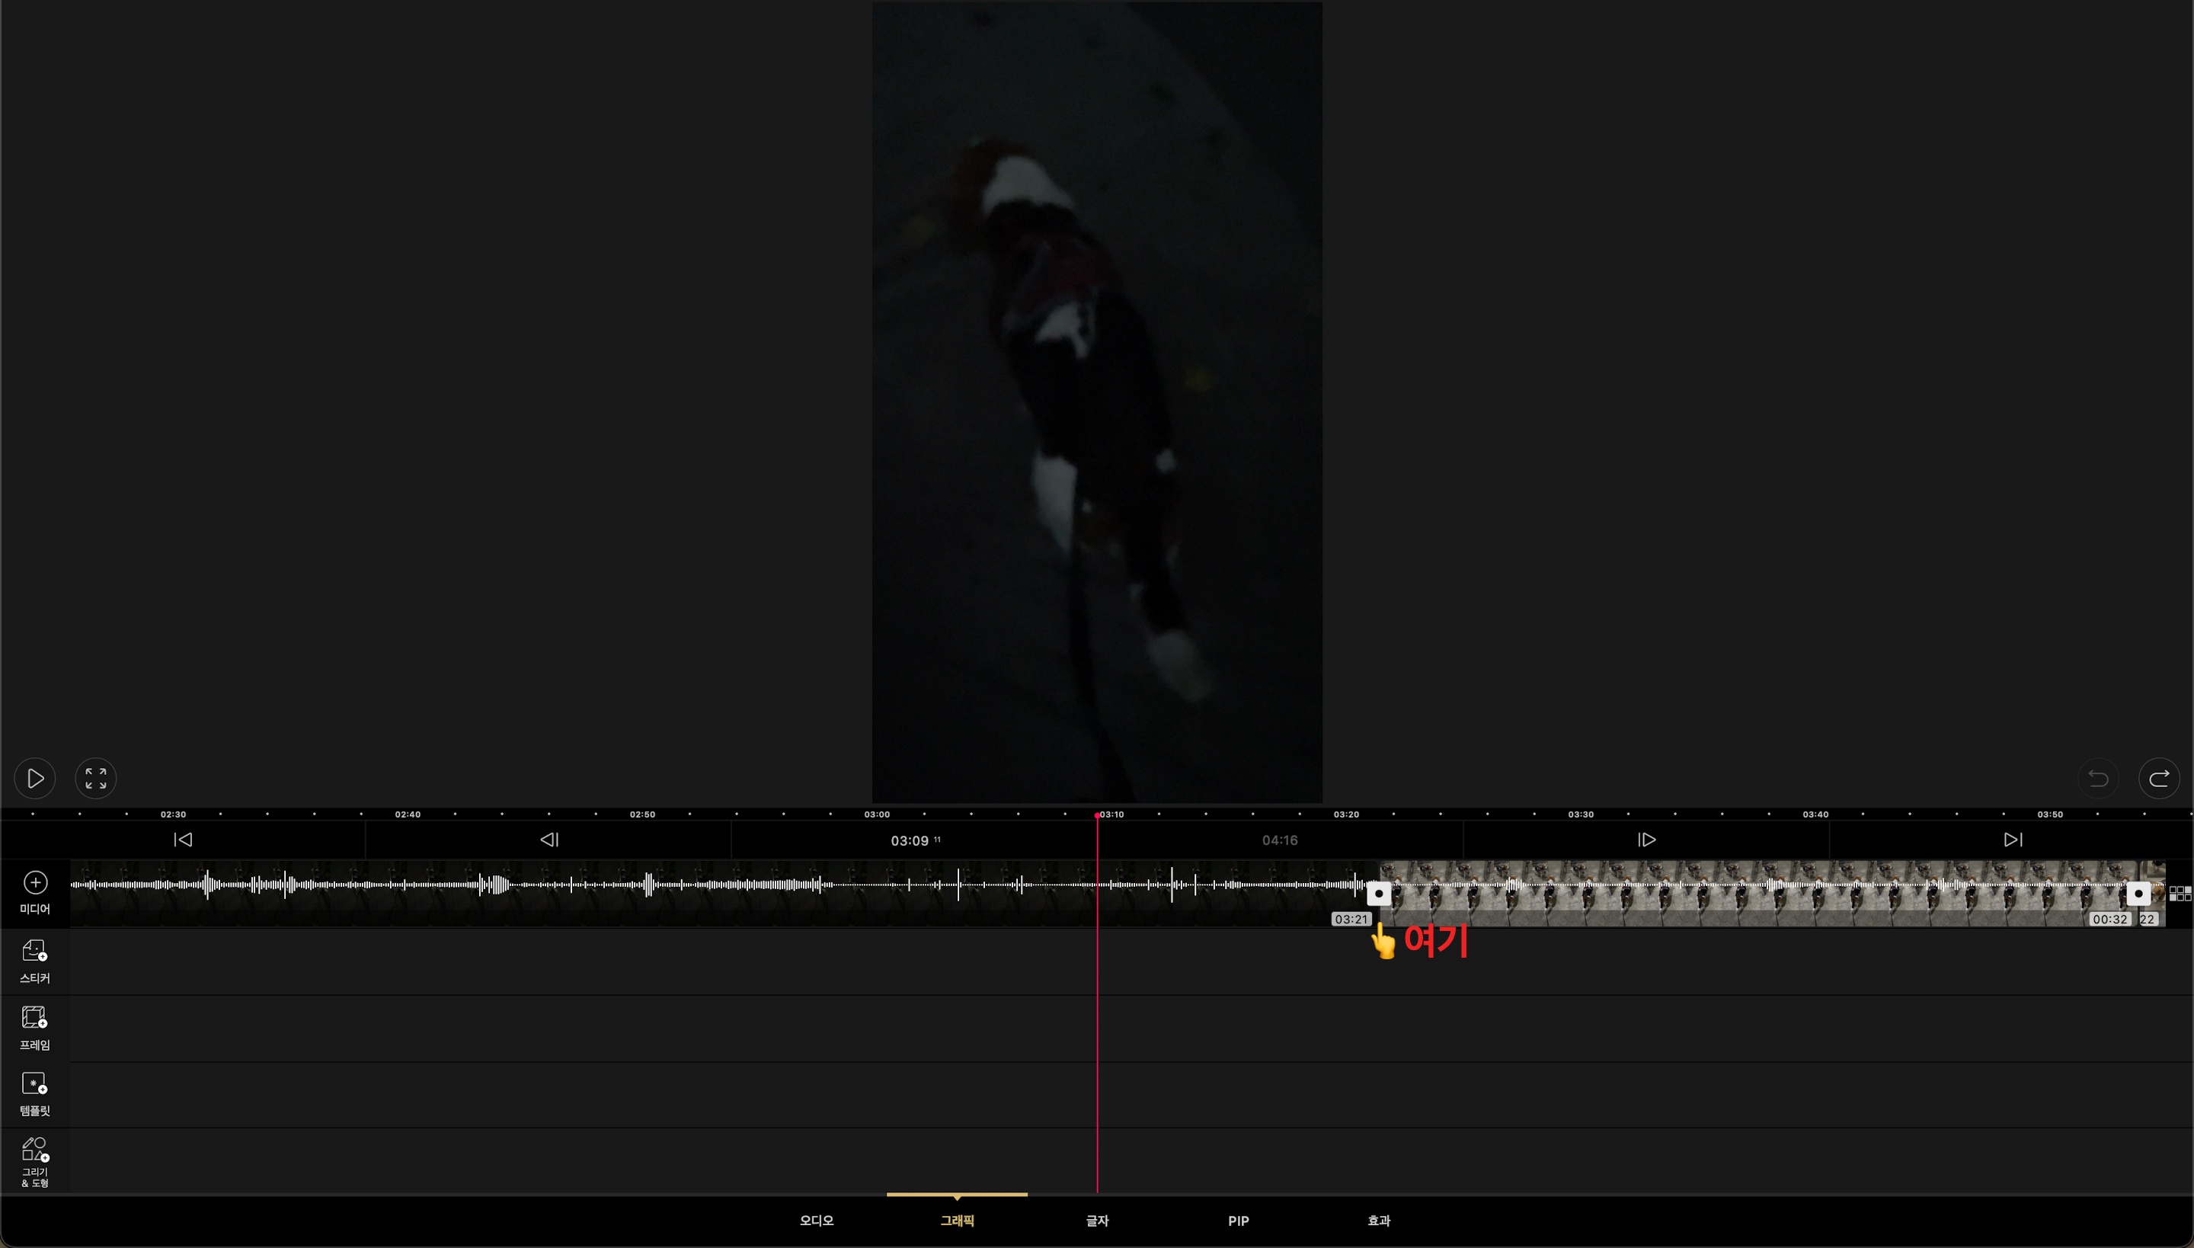Click the undo arrow icon
The width and height of the screenshot is (2194, 1248).
(x=2098, y=779)
